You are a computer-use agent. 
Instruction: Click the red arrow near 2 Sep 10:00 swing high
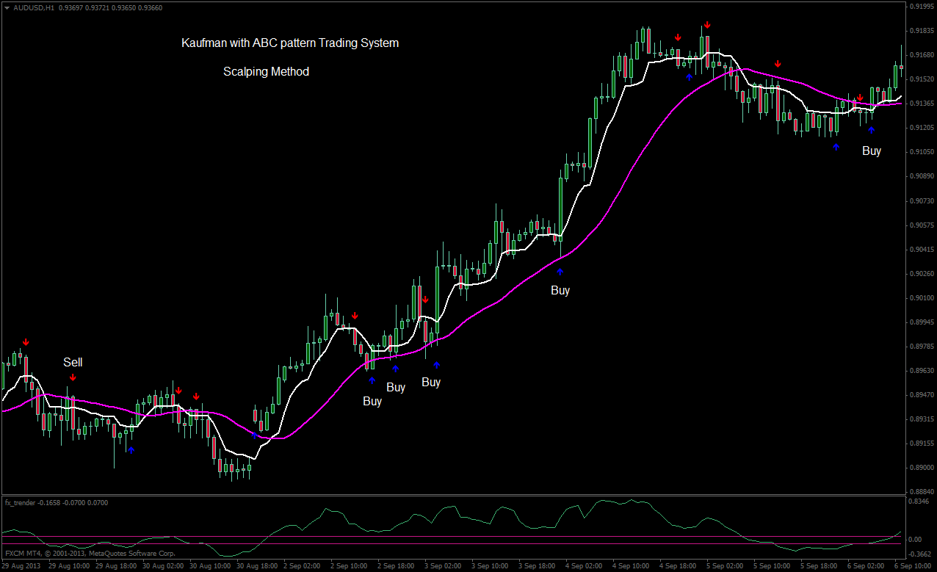pyautogui.click(x=355, y=314)
